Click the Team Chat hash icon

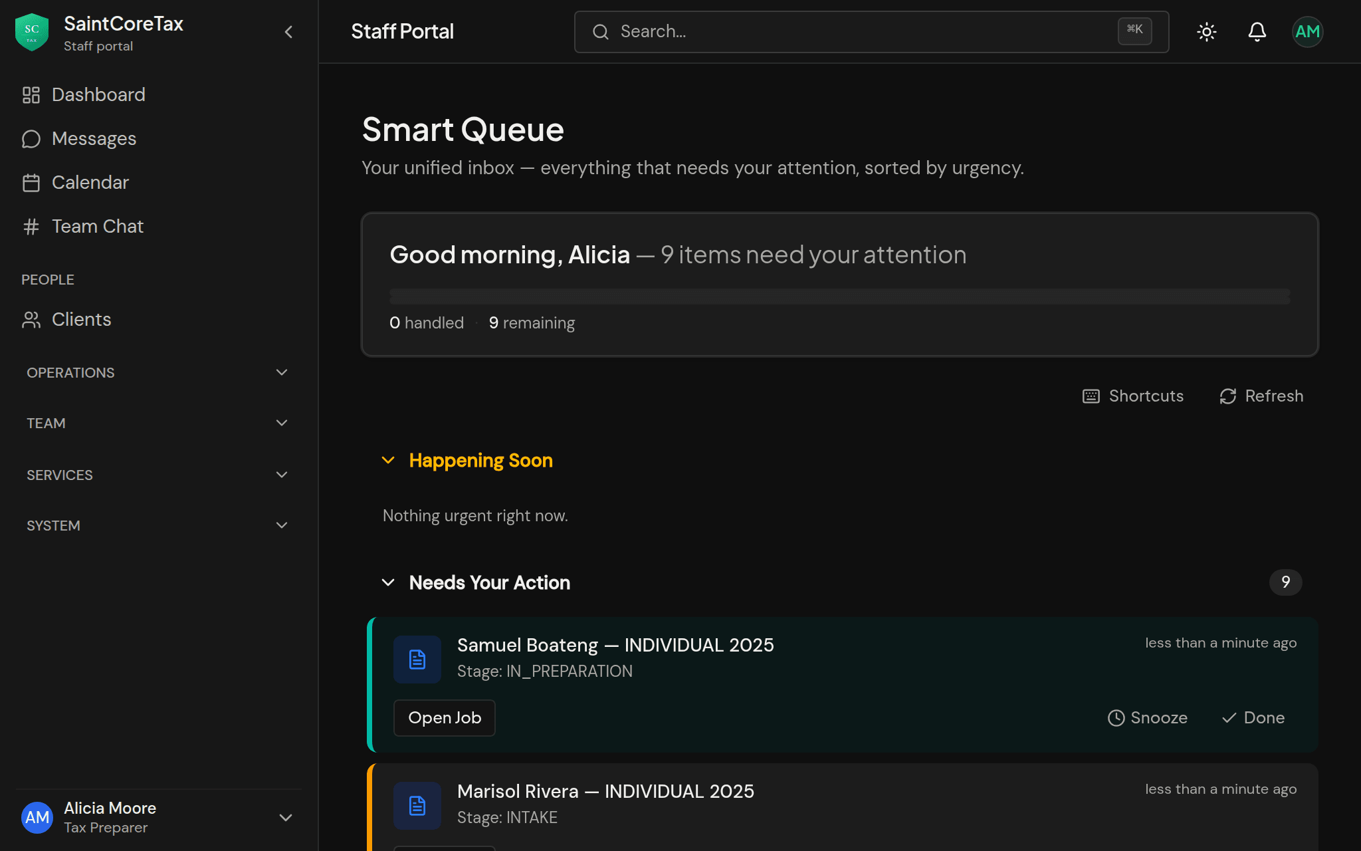tap(31, 227)
